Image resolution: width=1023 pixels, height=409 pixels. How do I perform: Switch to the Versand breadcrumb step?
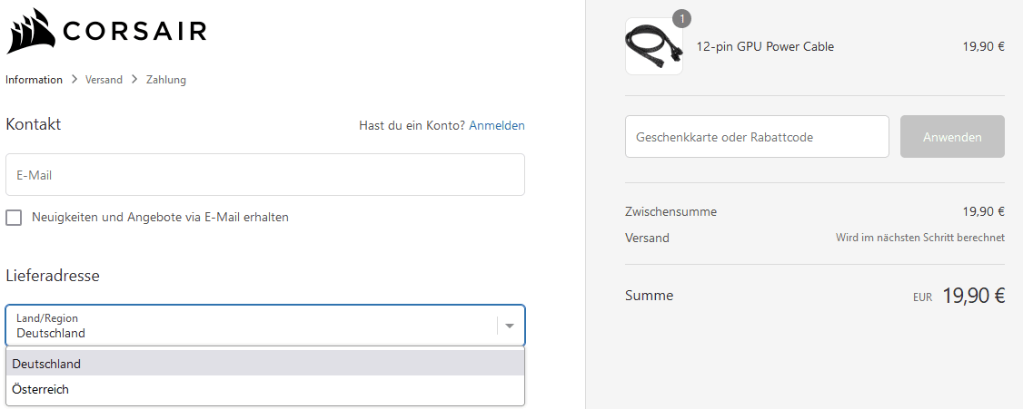(104, 80)
